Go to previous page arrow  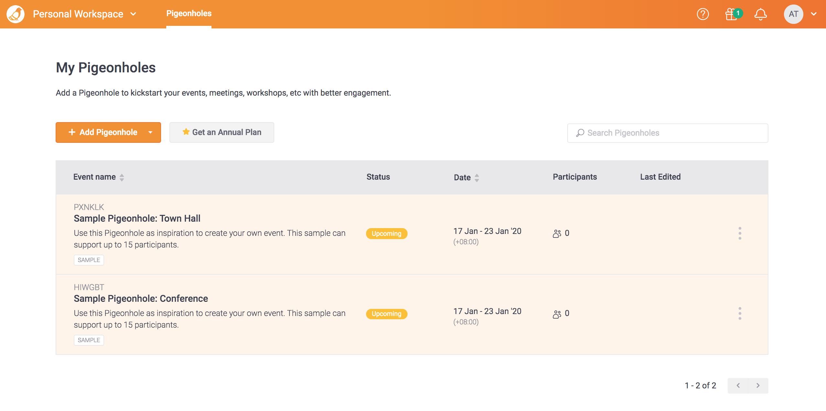coord(738,385)
